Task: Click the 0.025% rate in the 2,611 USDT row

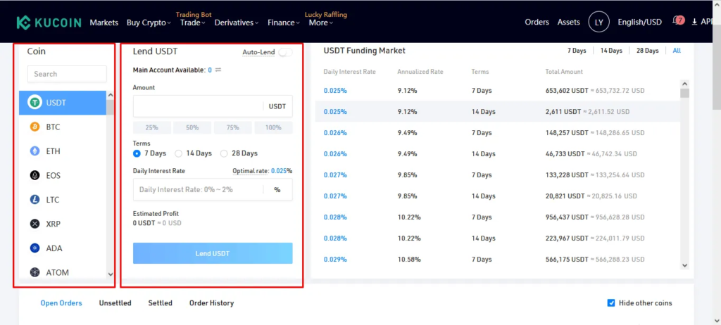Action: [x=335, y=112]
